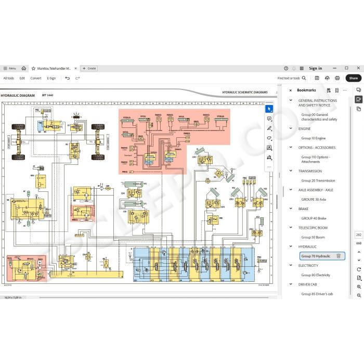Print the document with printer icon

point(337,78)
